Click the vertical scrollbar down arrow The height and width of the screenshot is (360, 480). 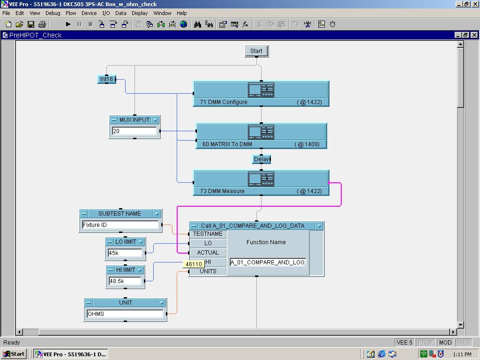[x=460, y=325]
